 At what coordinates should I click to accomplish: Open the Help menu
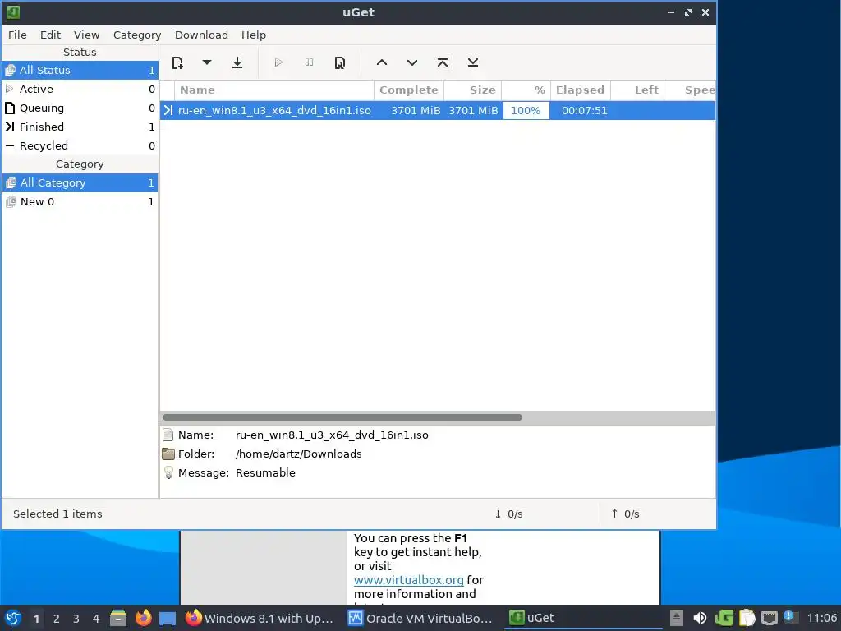point(253,35)
